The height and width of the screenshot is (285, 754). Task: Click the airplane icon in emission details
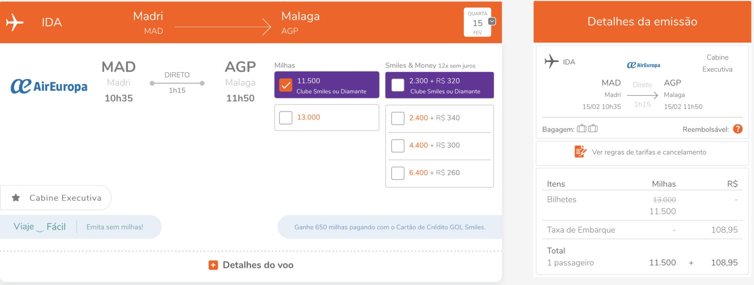coord(551,61)
